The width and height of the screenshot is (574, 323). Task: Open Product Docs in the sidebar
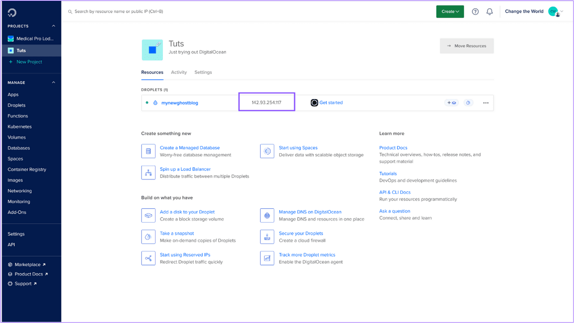[28, 274]
